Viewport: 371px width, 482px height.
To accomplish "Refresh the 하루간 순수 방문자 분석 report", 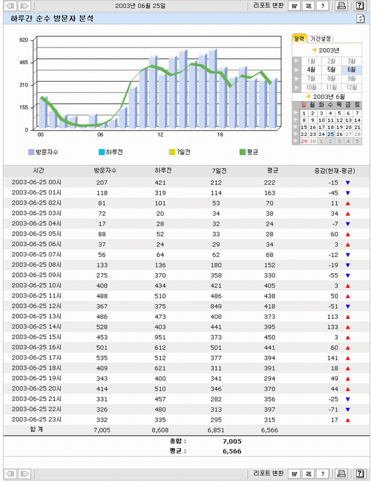I will click(360, 19).
